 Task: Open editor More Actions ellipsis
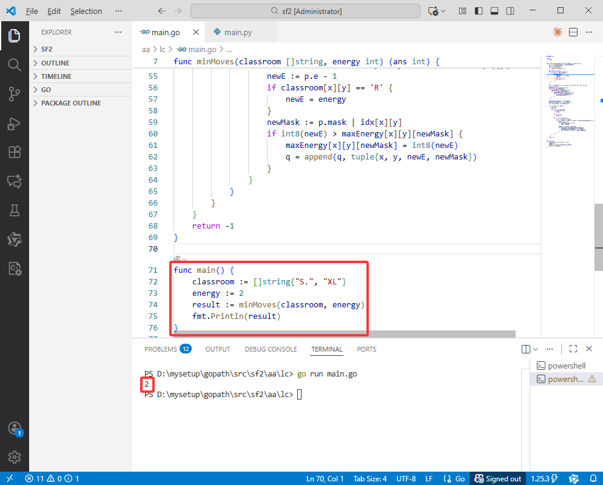(x=589, y=32)
